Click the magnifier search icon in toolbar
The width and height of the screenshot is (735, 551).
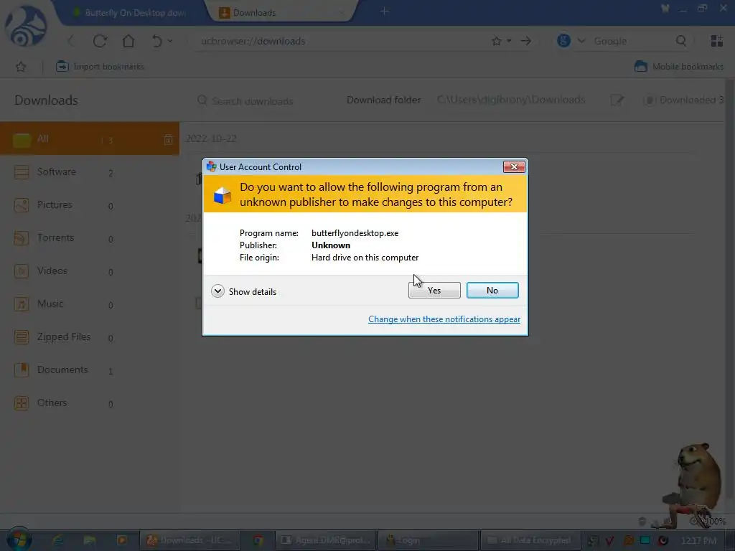[681, 41]
